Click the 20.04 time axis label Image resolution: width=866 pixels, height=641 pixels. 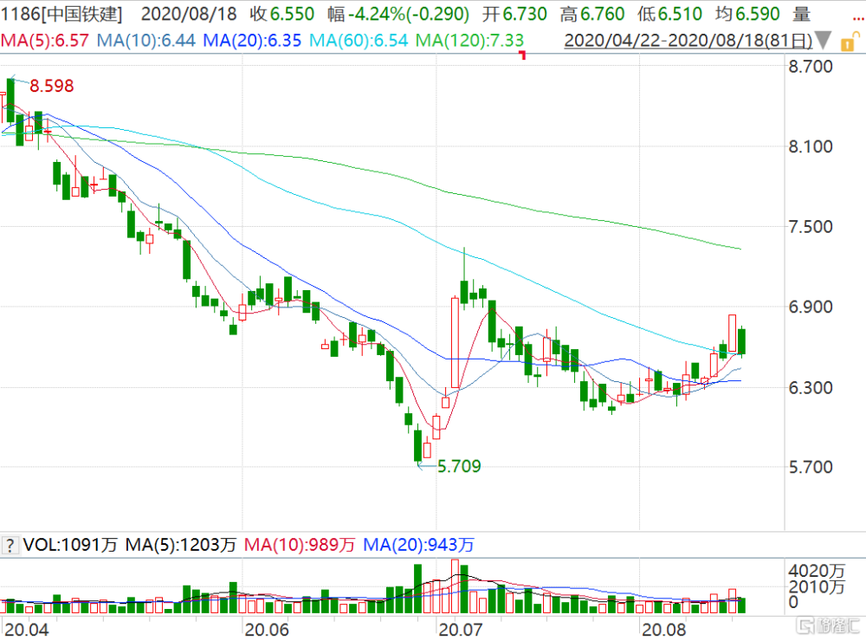point(26,630)
